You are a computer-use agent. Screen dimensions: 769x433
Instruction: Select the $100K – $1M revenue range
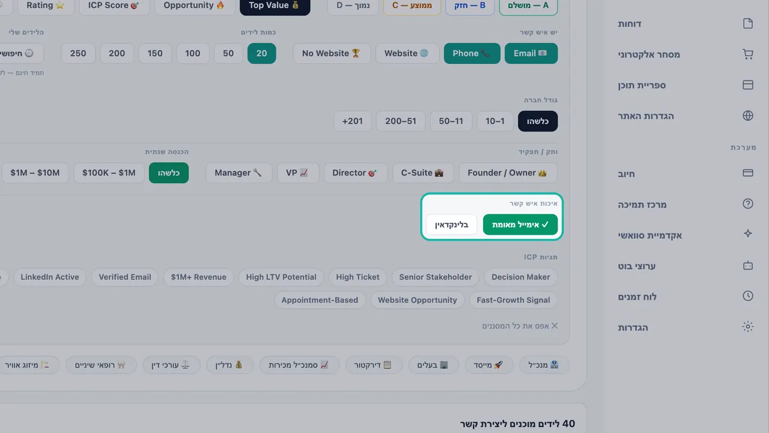(109, 172)
